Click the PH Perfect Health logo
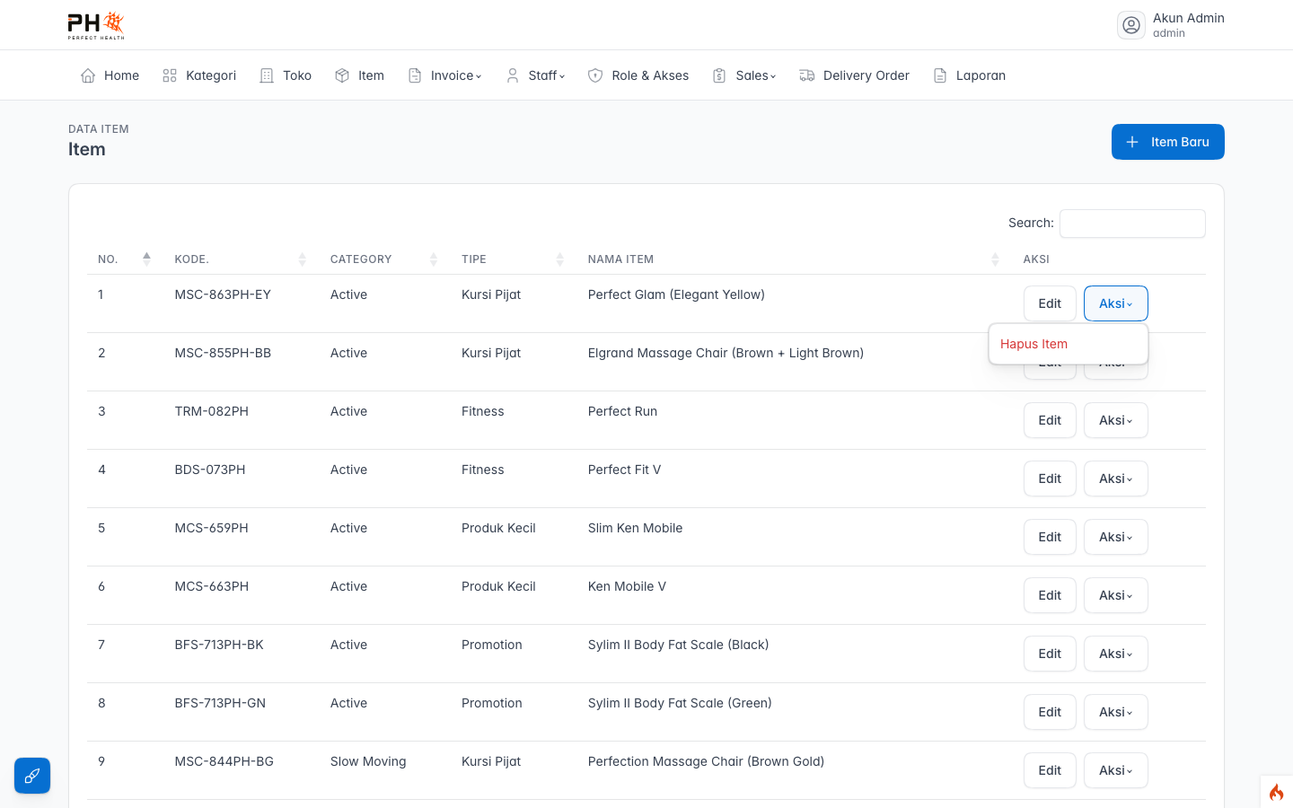 96,25
